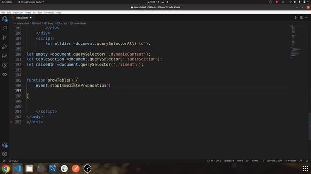
Task: Expand the body breadcrumb item
Action: (49, 23)
